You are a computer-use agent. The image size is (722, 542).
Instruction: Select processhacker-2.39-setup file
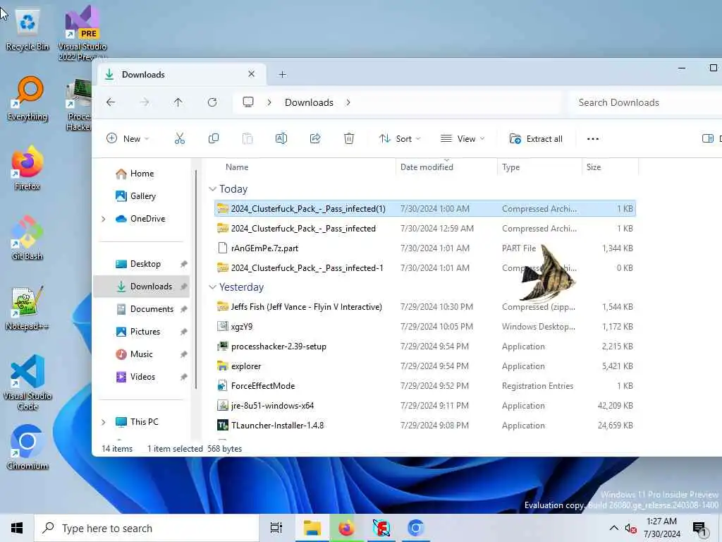(425, 347)
